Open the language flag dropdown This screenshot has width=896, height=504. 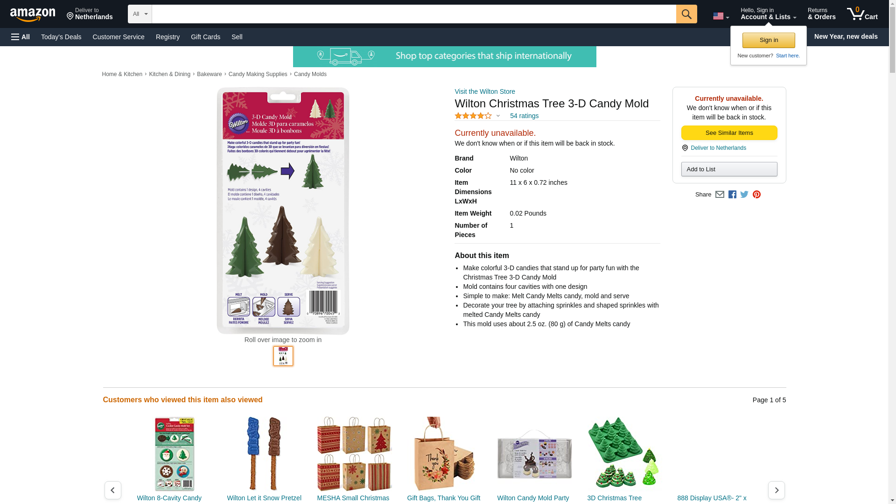[721, 16]
